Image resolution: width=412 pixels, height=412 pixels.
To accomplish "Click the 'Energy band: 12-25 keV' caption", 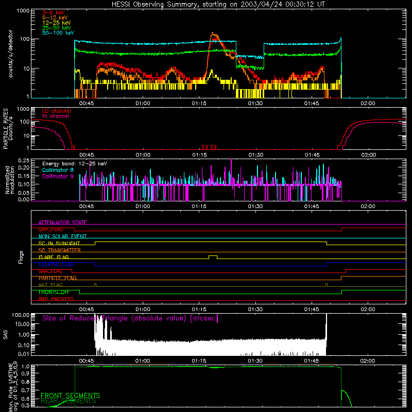I will [x=75, y=164].
